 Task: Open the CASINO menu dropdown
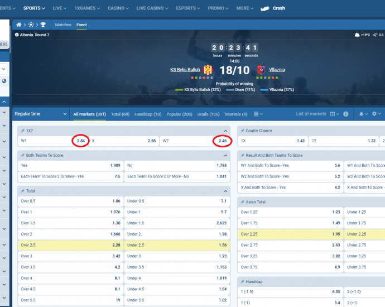118,8
